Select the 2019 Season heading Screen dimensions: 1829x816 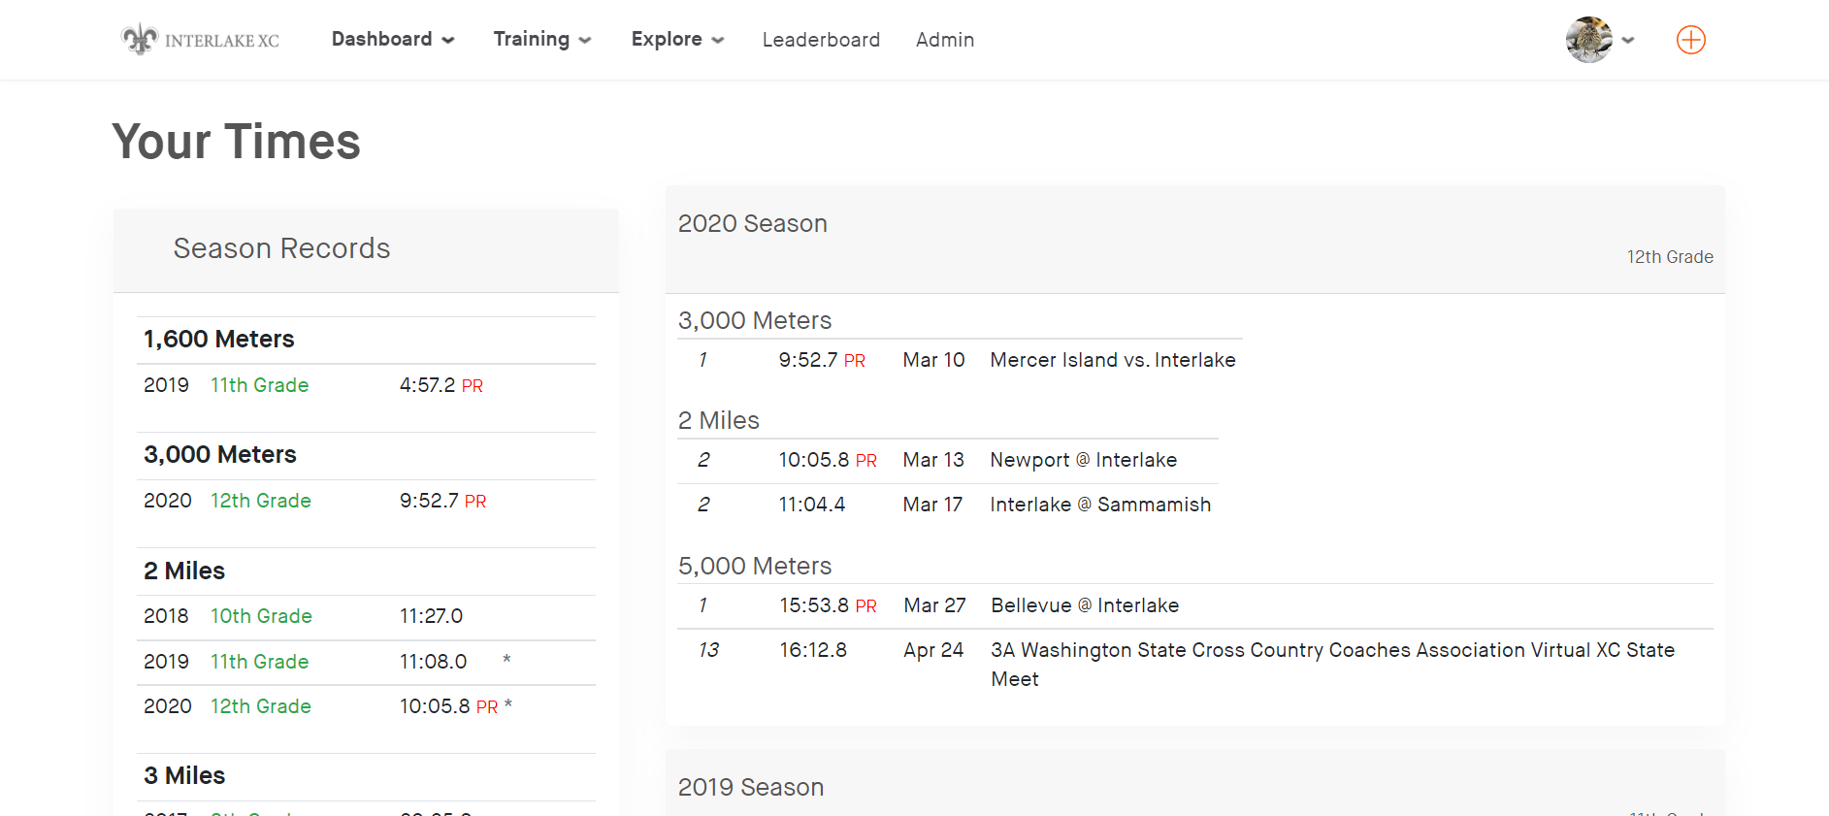751,787
